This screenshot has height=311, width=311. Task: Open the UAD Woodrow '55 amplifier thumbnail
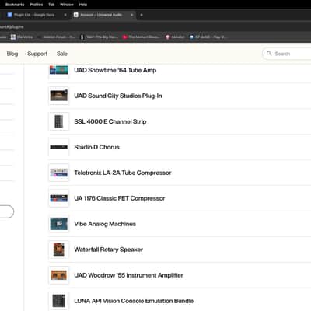[x=59, y=275]
